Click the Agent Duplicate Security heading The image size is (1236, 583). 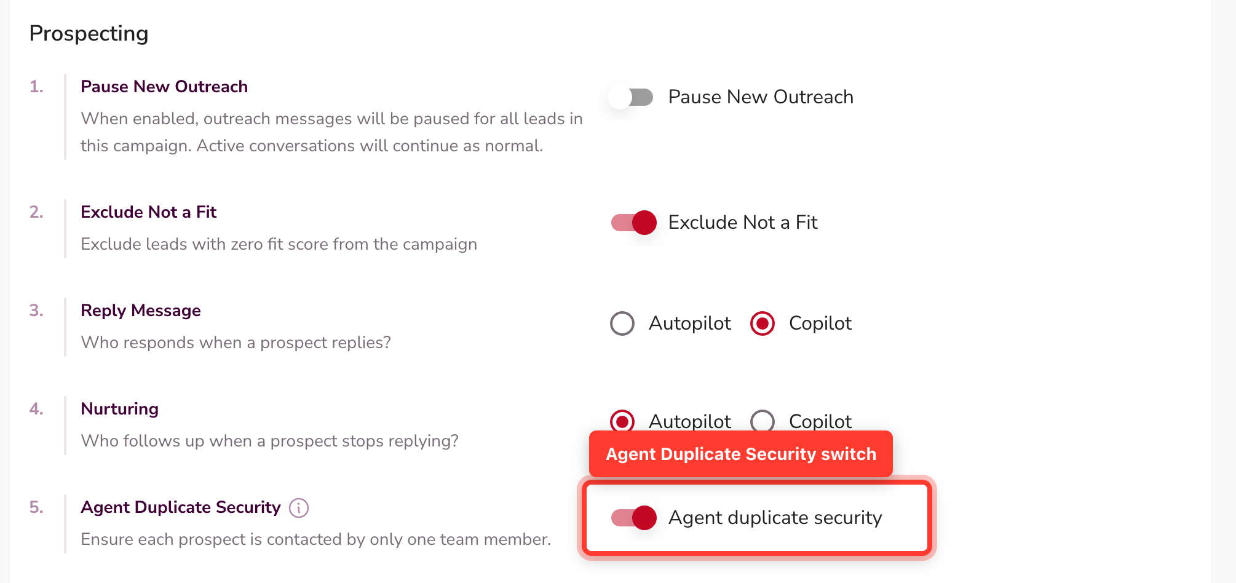181,507
